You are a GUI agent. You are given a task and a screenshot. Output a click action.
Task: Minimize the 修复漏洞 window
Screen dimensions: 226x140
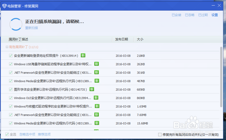click(213, 6)
